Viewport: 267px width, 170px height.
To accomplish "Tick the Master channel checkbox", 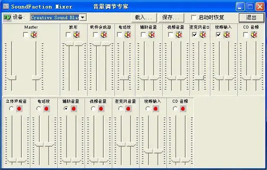I will (26, 35).
